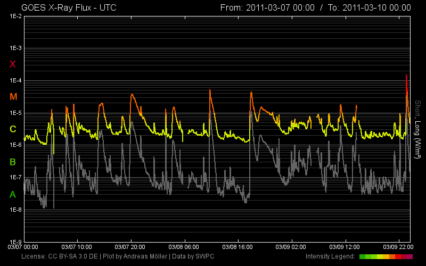Click the red X flare class label

13,64
